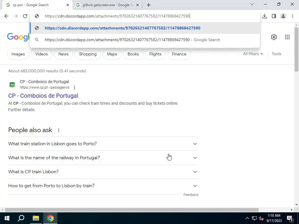Open Chrome tab search chevron
This screenshot has height=224, width=299.
click(252, 4)
